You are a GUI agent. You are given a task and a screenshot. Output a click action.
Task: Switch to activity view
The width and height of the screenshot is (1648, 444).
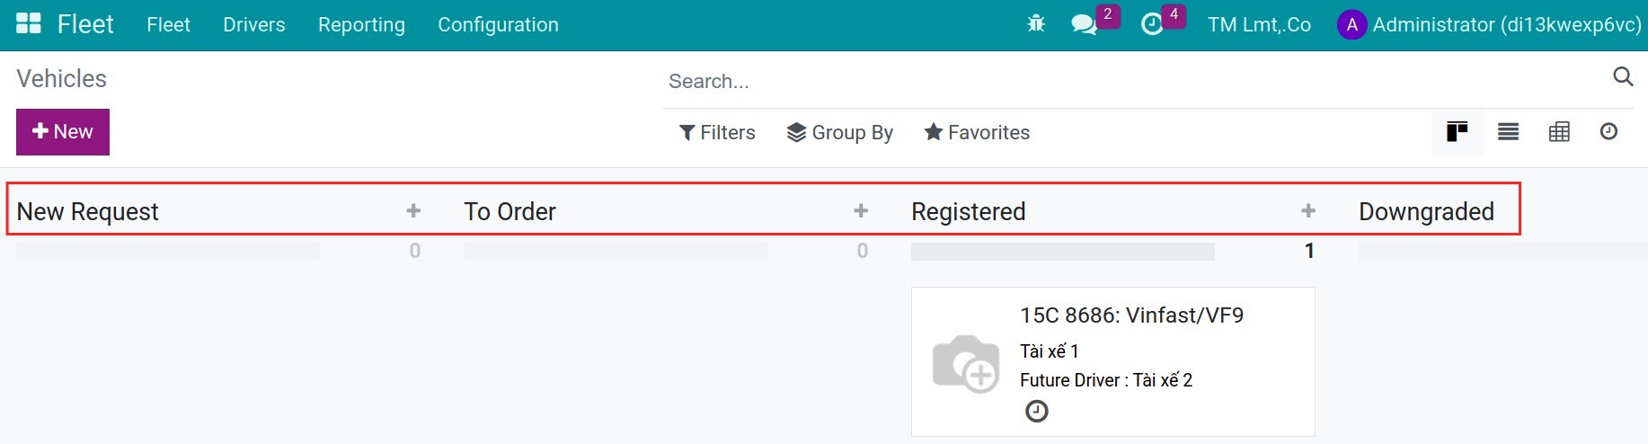coord(1608,132)
